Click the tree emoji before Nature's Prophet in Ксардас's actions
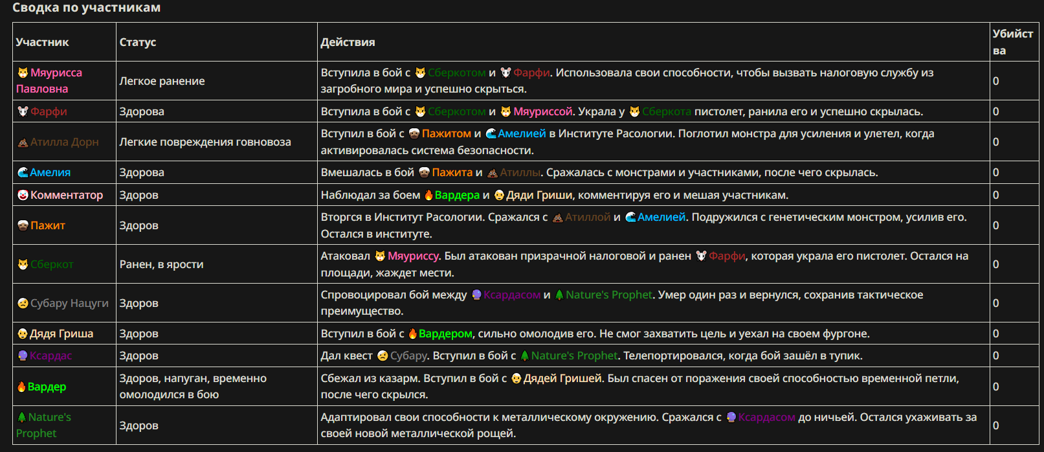 pyautogui.click(x=525, y=356)
